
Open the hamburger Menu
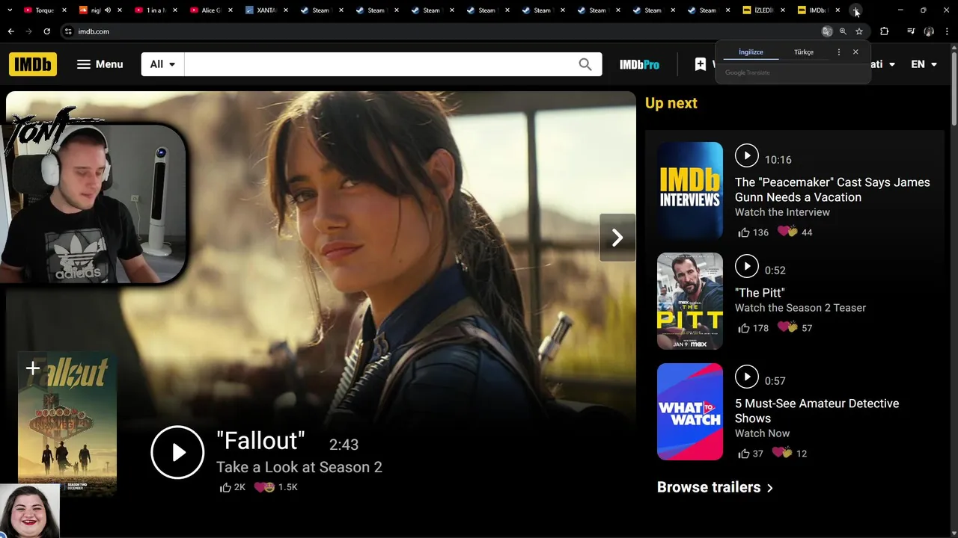click(100, 64)
